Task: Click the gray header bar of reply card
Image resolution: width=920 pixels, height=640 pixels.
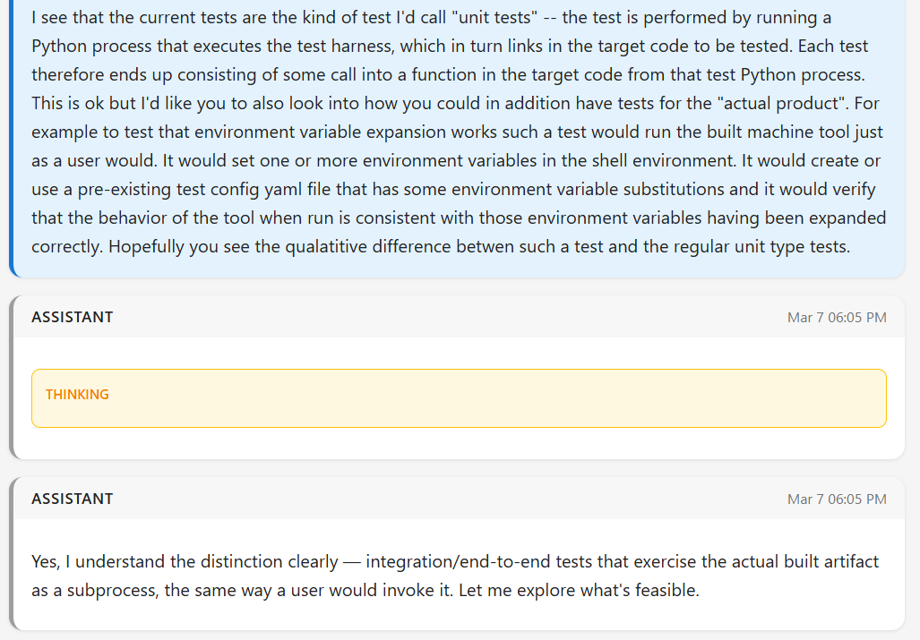Action: point(448,499)
